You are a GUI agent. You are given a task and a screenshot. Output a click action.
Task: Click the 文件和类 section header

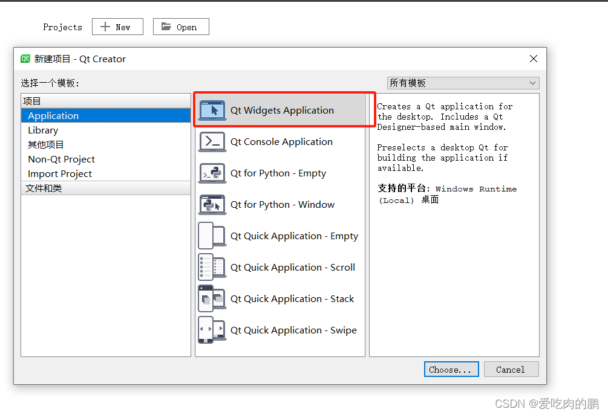coord(106,188)
